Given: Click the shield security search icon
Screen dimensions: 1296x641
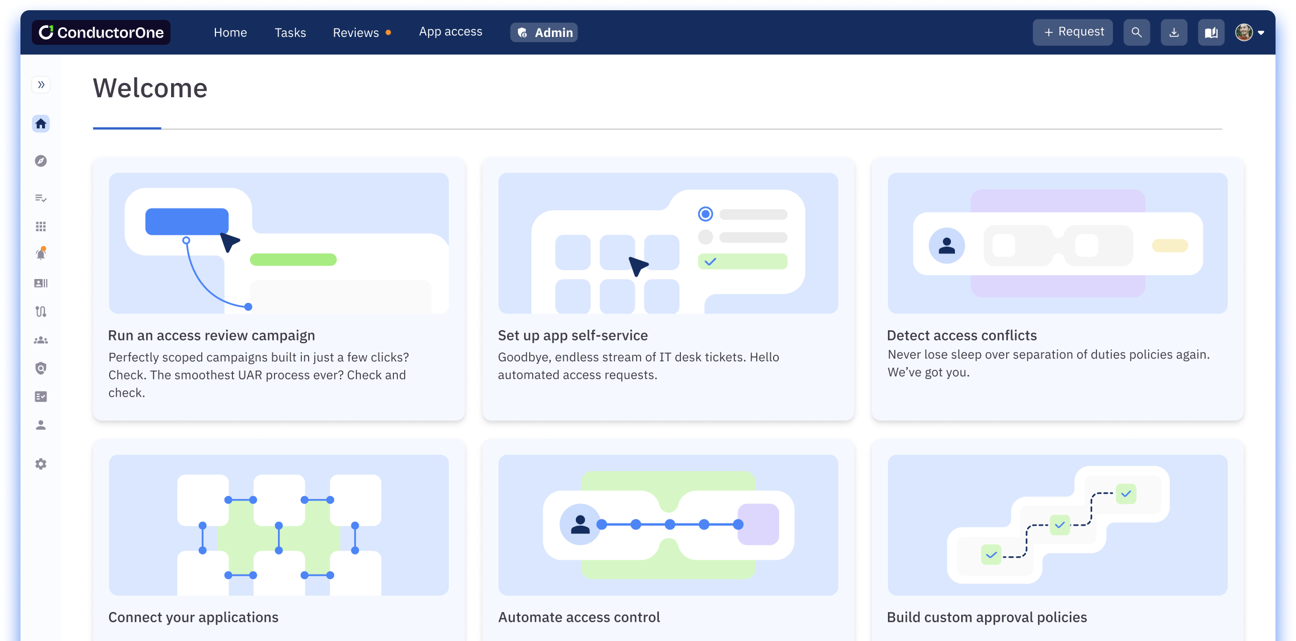Looking at the screenshot, I should click(x=40, y=368).
